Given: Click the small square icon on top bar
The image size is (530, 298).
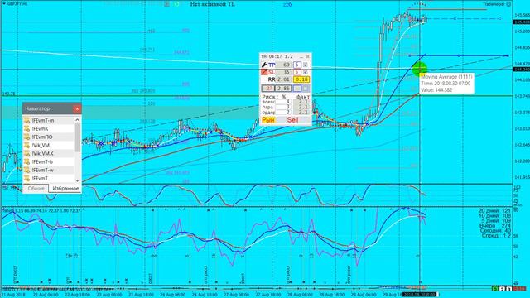Looking at the screenshot, I should tap(166, 4).
